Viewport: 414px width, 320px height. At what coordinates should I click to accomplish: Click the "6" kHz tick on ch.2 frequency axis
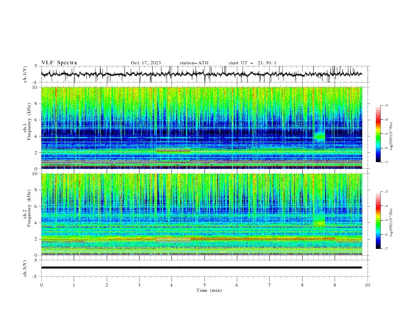(x=37, y=207)
